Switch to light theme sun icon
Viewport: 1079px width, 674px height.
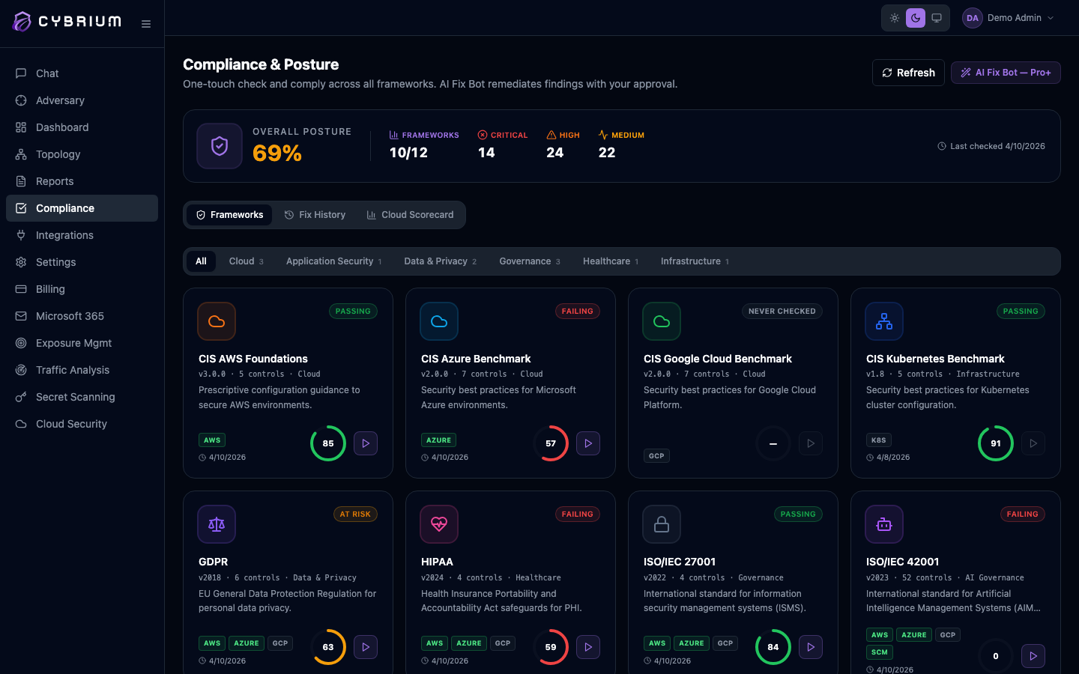click(x=895, y=18)
